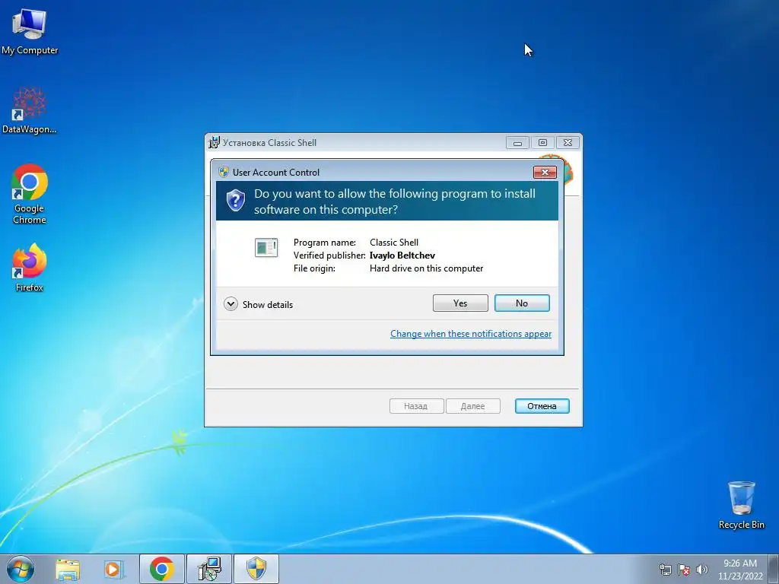The width and height of the screenshot is (779, 584).
Task: Click the Show desktop strip on taskbar
Action: pos(774,569)
